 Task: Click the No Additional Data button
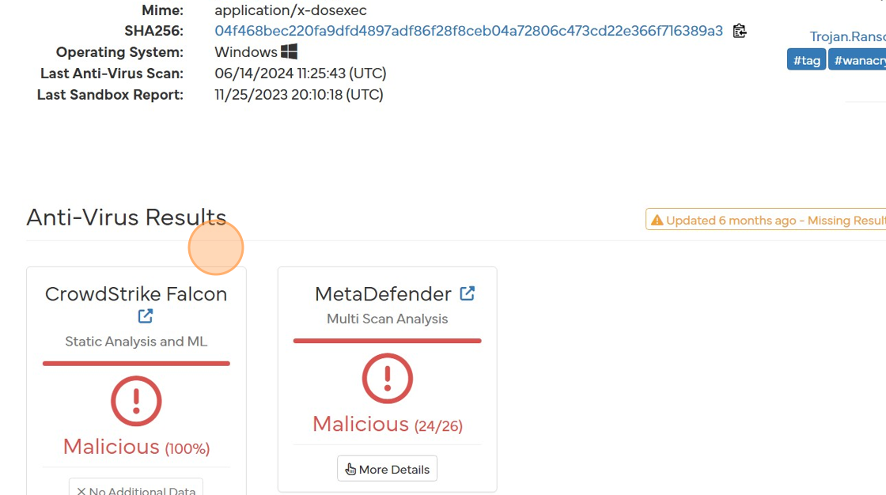click(136, 489)
